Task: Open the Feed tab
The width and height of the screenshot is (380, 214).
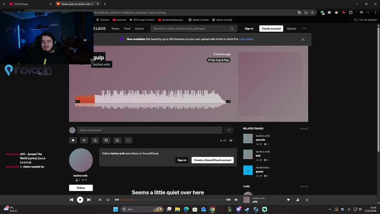Action: (x=127, y=29)
